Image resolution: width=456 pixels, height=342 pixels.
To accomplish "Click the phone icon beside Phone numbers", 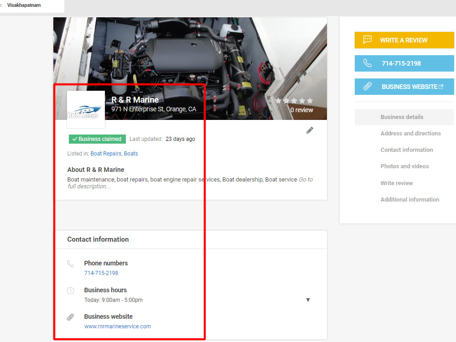I will pyautogui.click(x=70, y=264).
